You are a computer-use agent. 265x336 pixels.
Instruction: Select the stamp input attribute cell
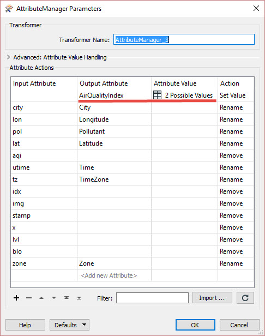pos(44,215)
